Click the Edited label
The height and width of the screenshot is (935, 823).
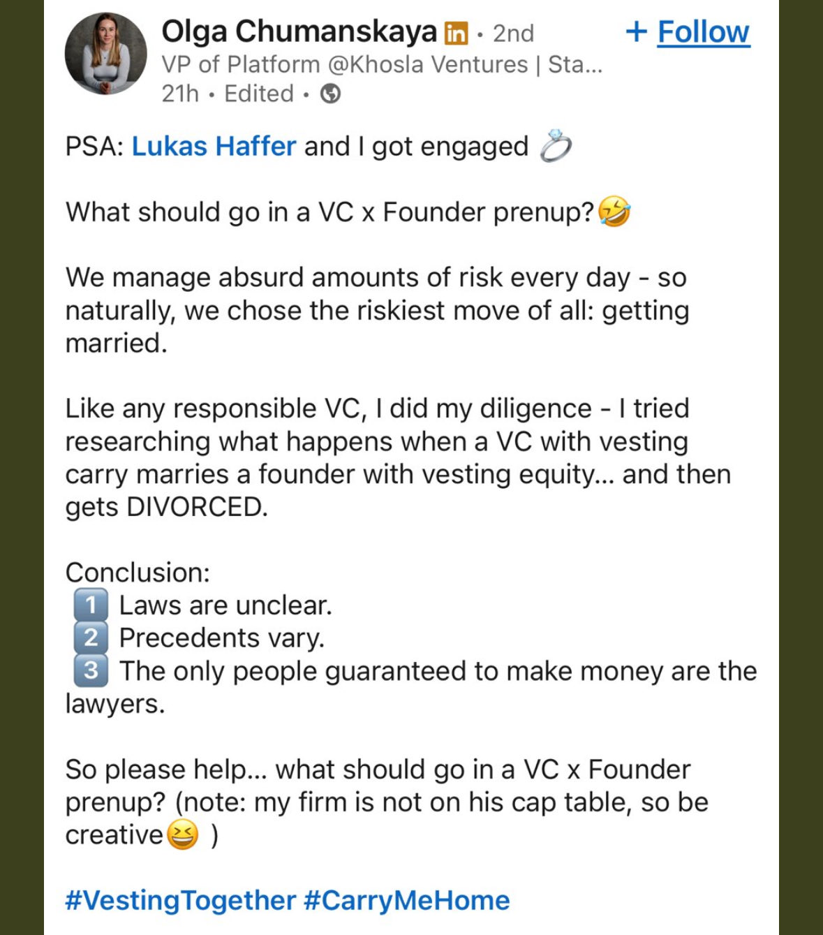point(259,94)
